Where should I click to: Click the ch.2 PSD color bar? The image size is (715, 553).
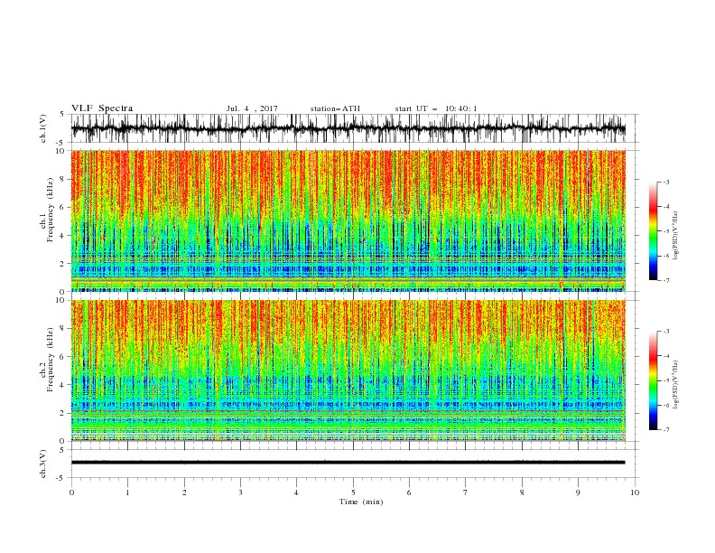pos(653,380)
